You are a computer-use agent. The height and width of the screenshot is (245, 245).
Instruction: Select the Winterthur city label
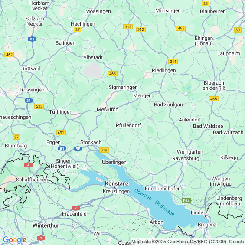pos(46,225)
